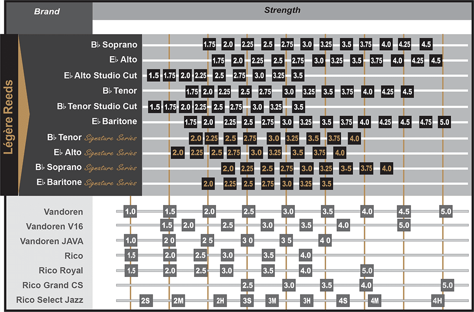Image resolution: width=474 pixels, height=312 pixels.
Task: Click the B♭ Tenor Studio Cut row label
Action: click(97, 107)
